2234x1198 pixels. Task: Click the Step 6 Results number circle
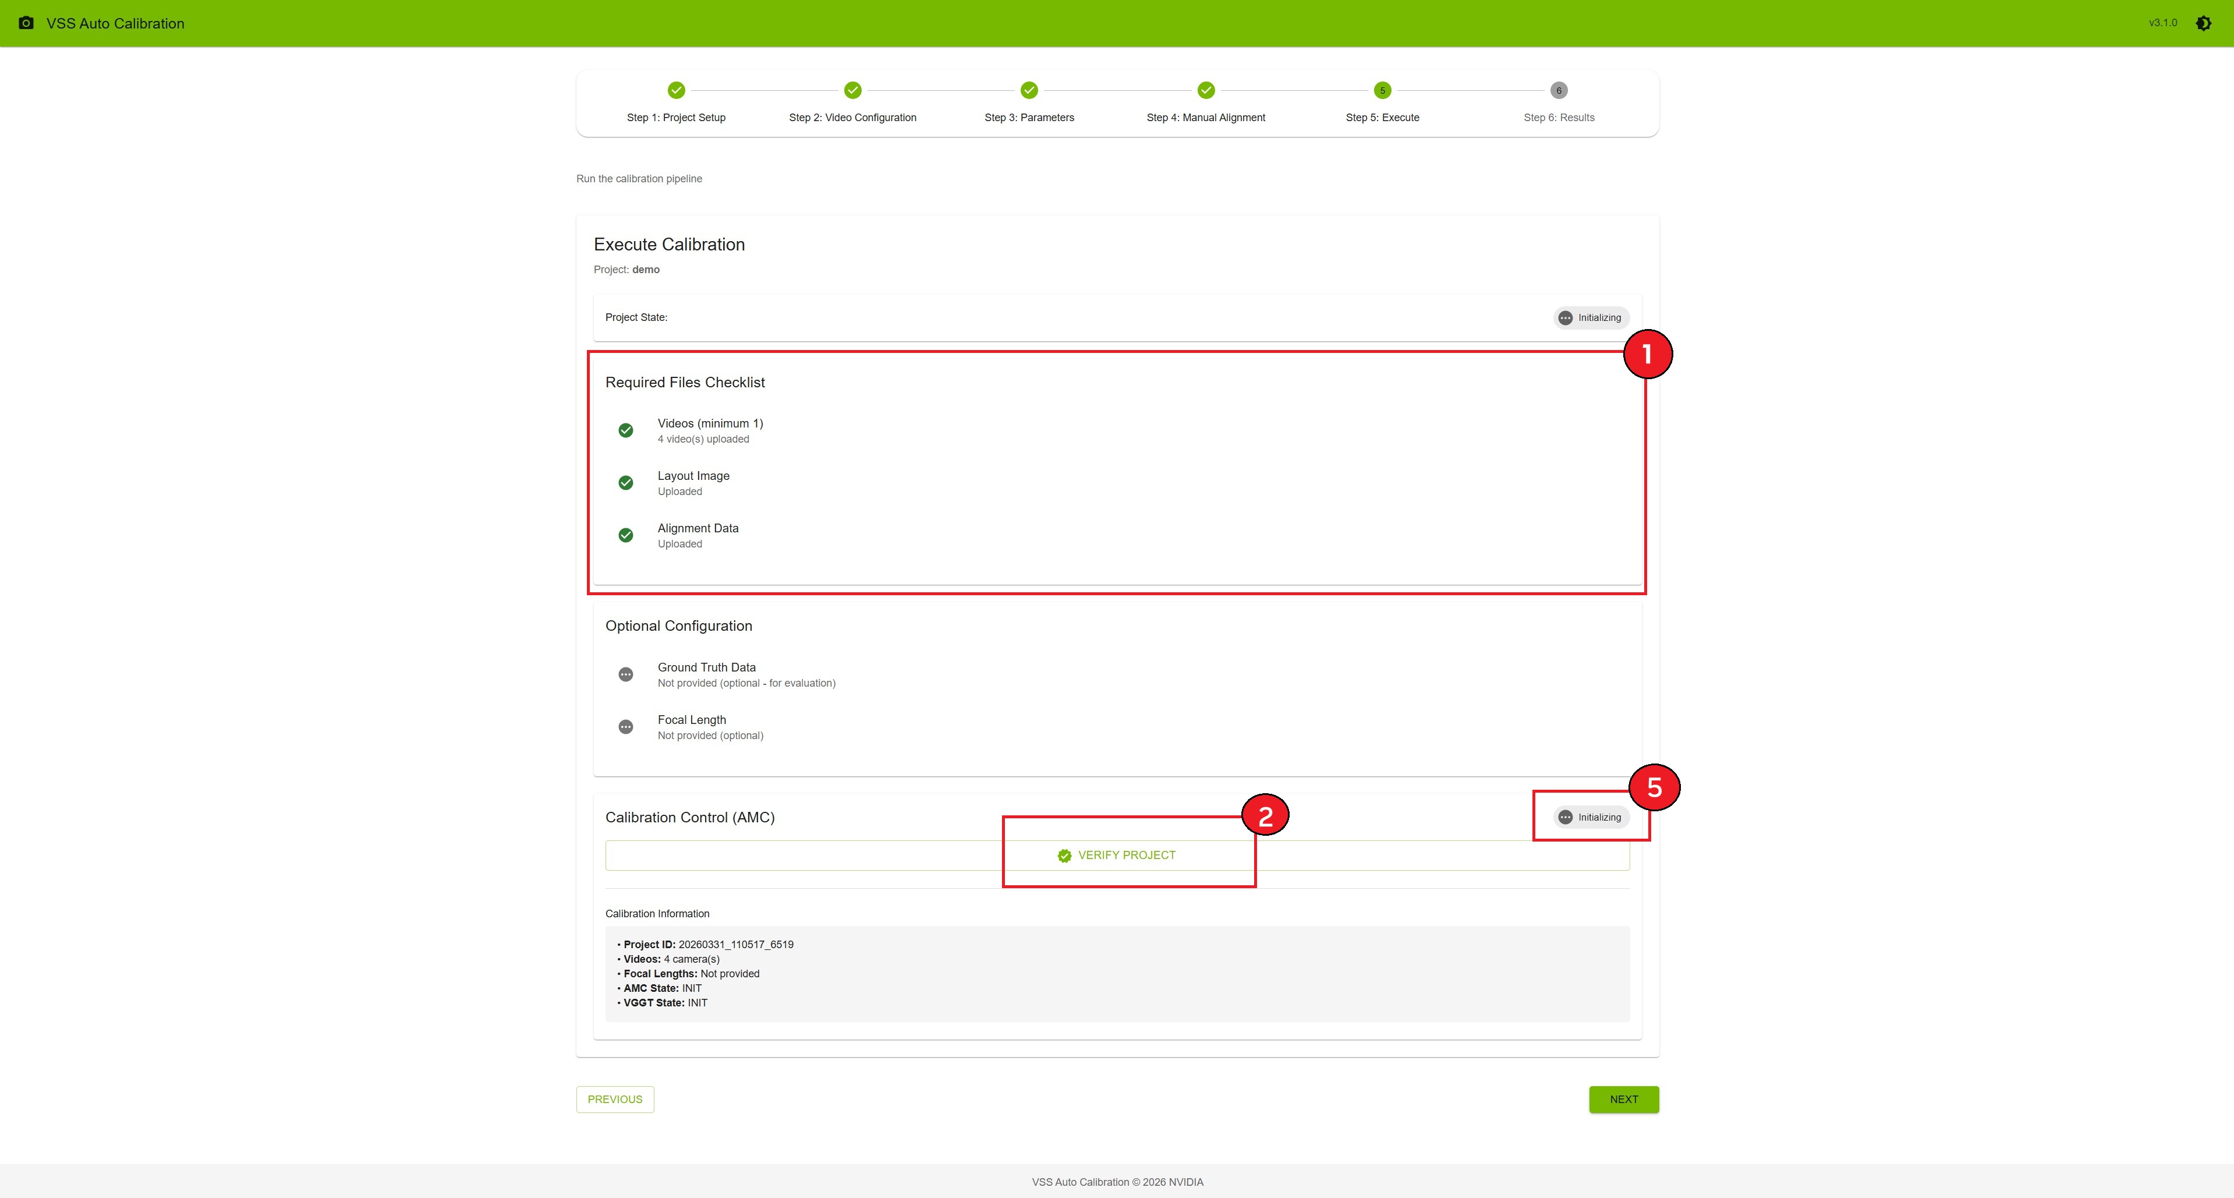[1559, 90]
